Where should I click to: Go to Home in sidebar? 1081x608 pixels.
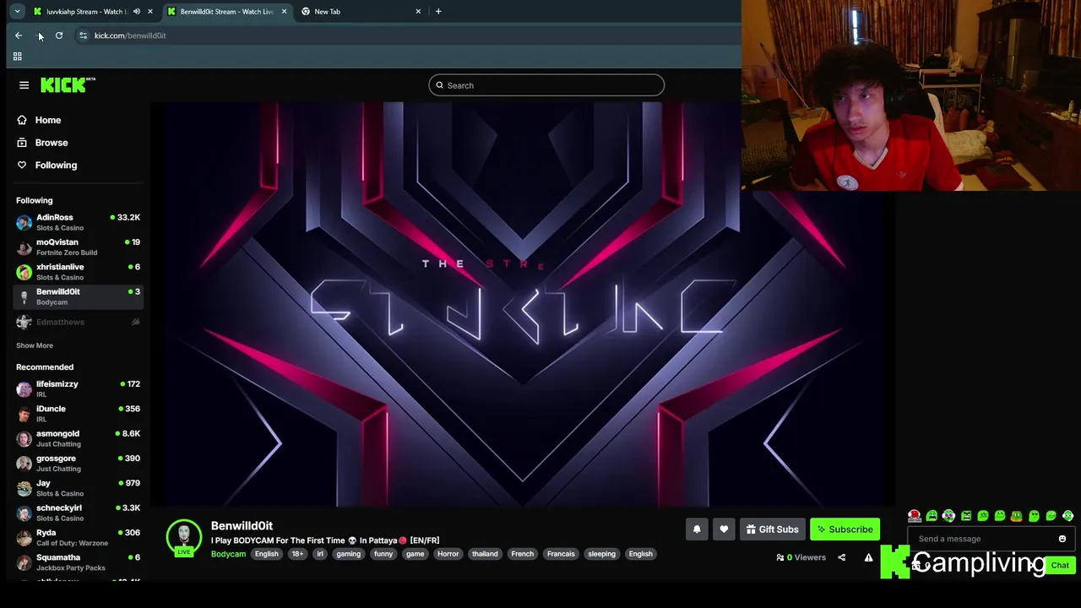coord(48,120)
